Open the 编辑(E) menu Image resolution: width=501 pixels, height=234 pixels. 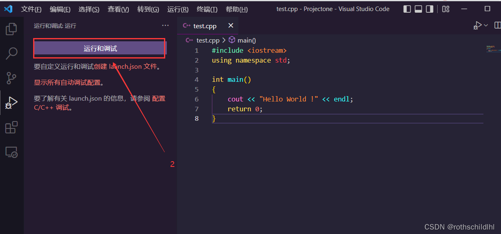coord(60,9)
